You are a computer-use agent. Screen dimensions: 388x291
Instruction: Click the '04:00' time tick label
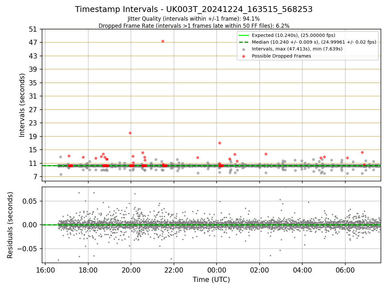point(302,270)
